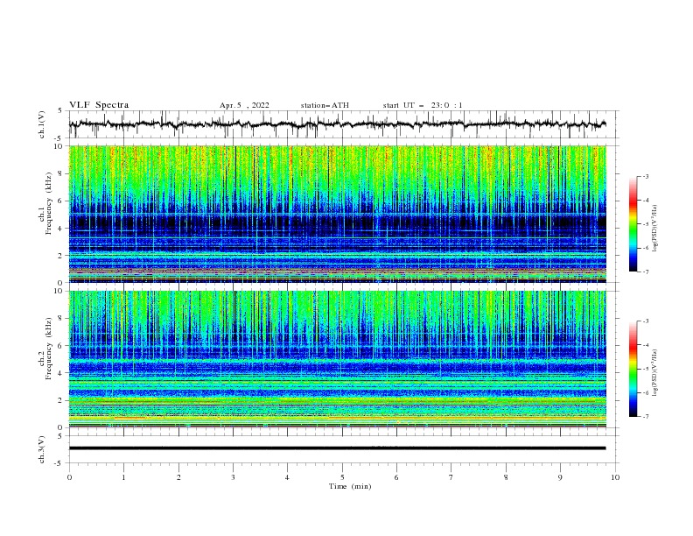Screen dimensions: 693x536
Task: Click time axis tick label '3'
Action: 233,477
